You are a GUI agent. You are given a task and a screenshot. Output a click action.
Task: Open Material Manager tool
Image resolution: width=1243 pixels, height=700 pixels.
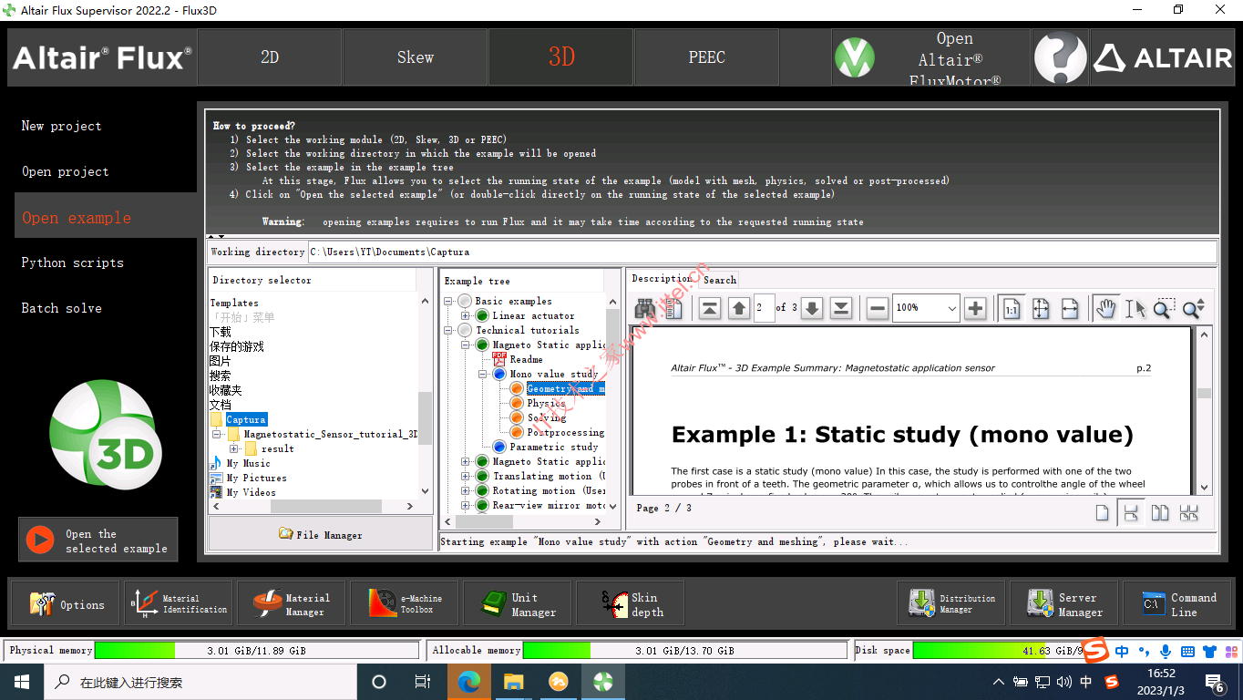[x=291, y=604]
